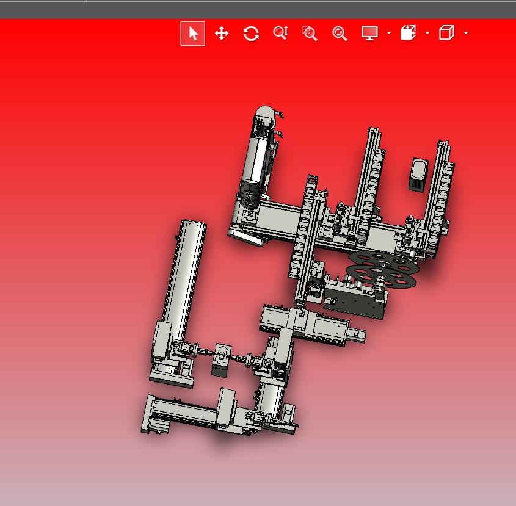
Task: Expand the display style dropdown arrow
Action: click(389, 33)
